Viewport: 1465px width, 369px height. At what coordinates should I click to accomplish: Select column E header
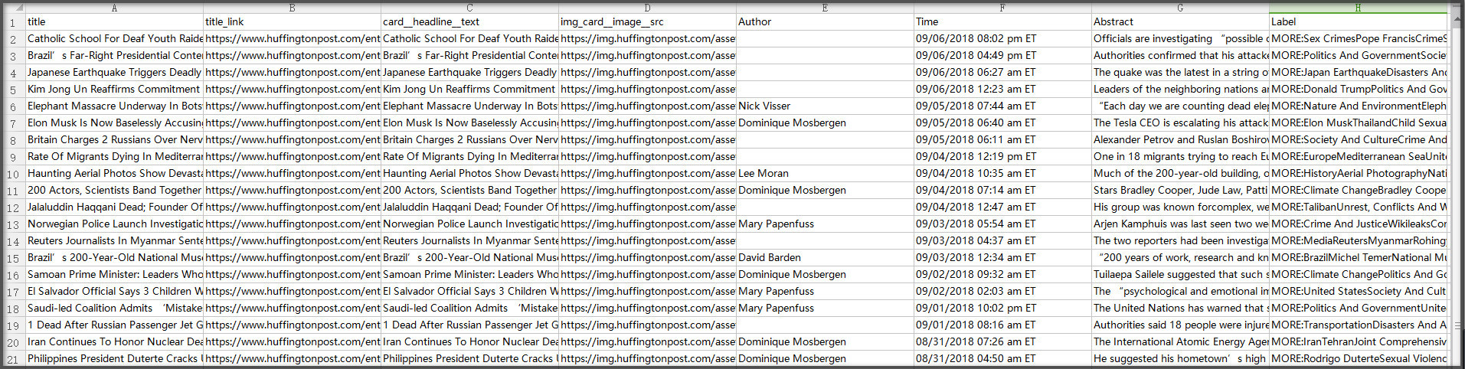pyautogui.click(x=825, y=8)
